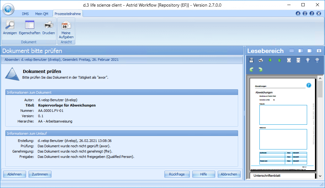The width and height of the screenshot is (325, 188).
Task: Go to next page with green down arrow
Action: [x=270, y=60]
